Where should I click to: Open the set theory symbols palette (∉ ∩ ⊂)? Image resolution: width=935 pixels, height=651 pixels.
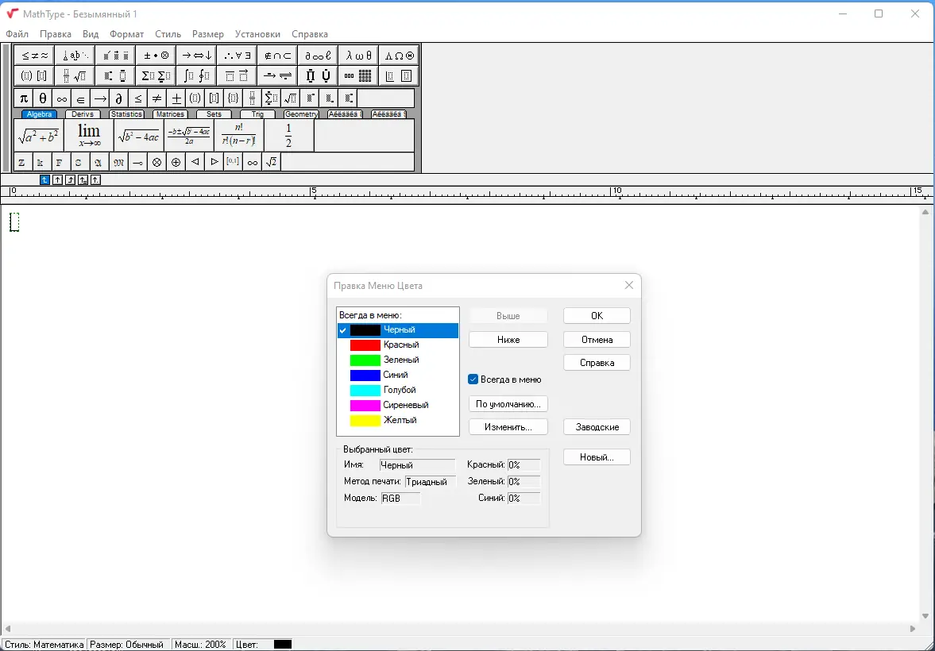[x=277, y=56]
